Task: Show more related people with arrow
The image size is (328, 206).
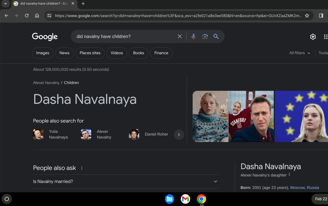Action: click(x=179, y=134)
